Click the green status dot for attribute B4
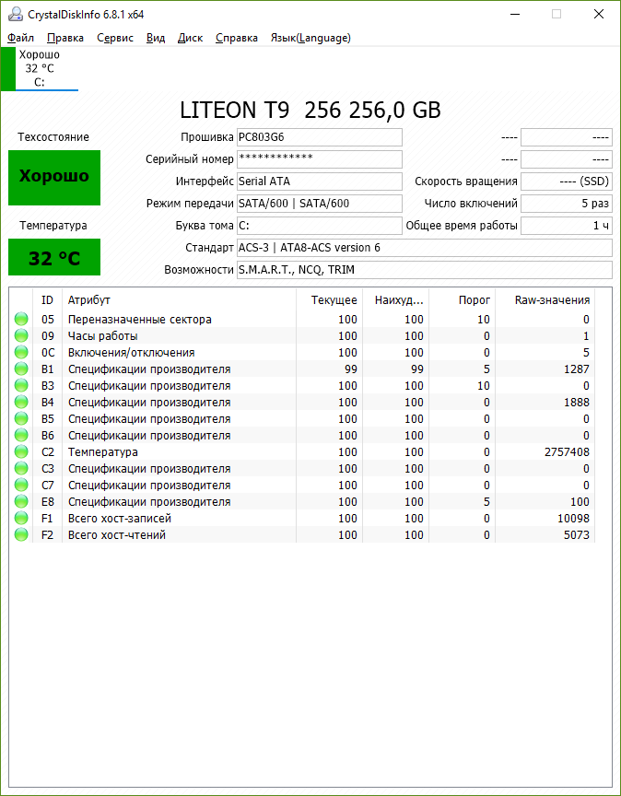This screenshot has width=621, height=796. [x=21, y=402]
